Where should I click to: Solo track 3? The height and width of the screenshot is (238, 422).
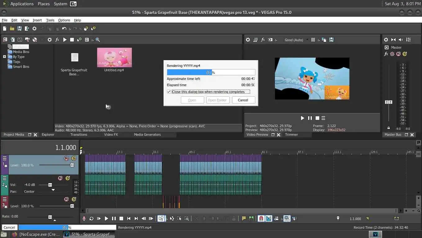[x=74, y=199]
